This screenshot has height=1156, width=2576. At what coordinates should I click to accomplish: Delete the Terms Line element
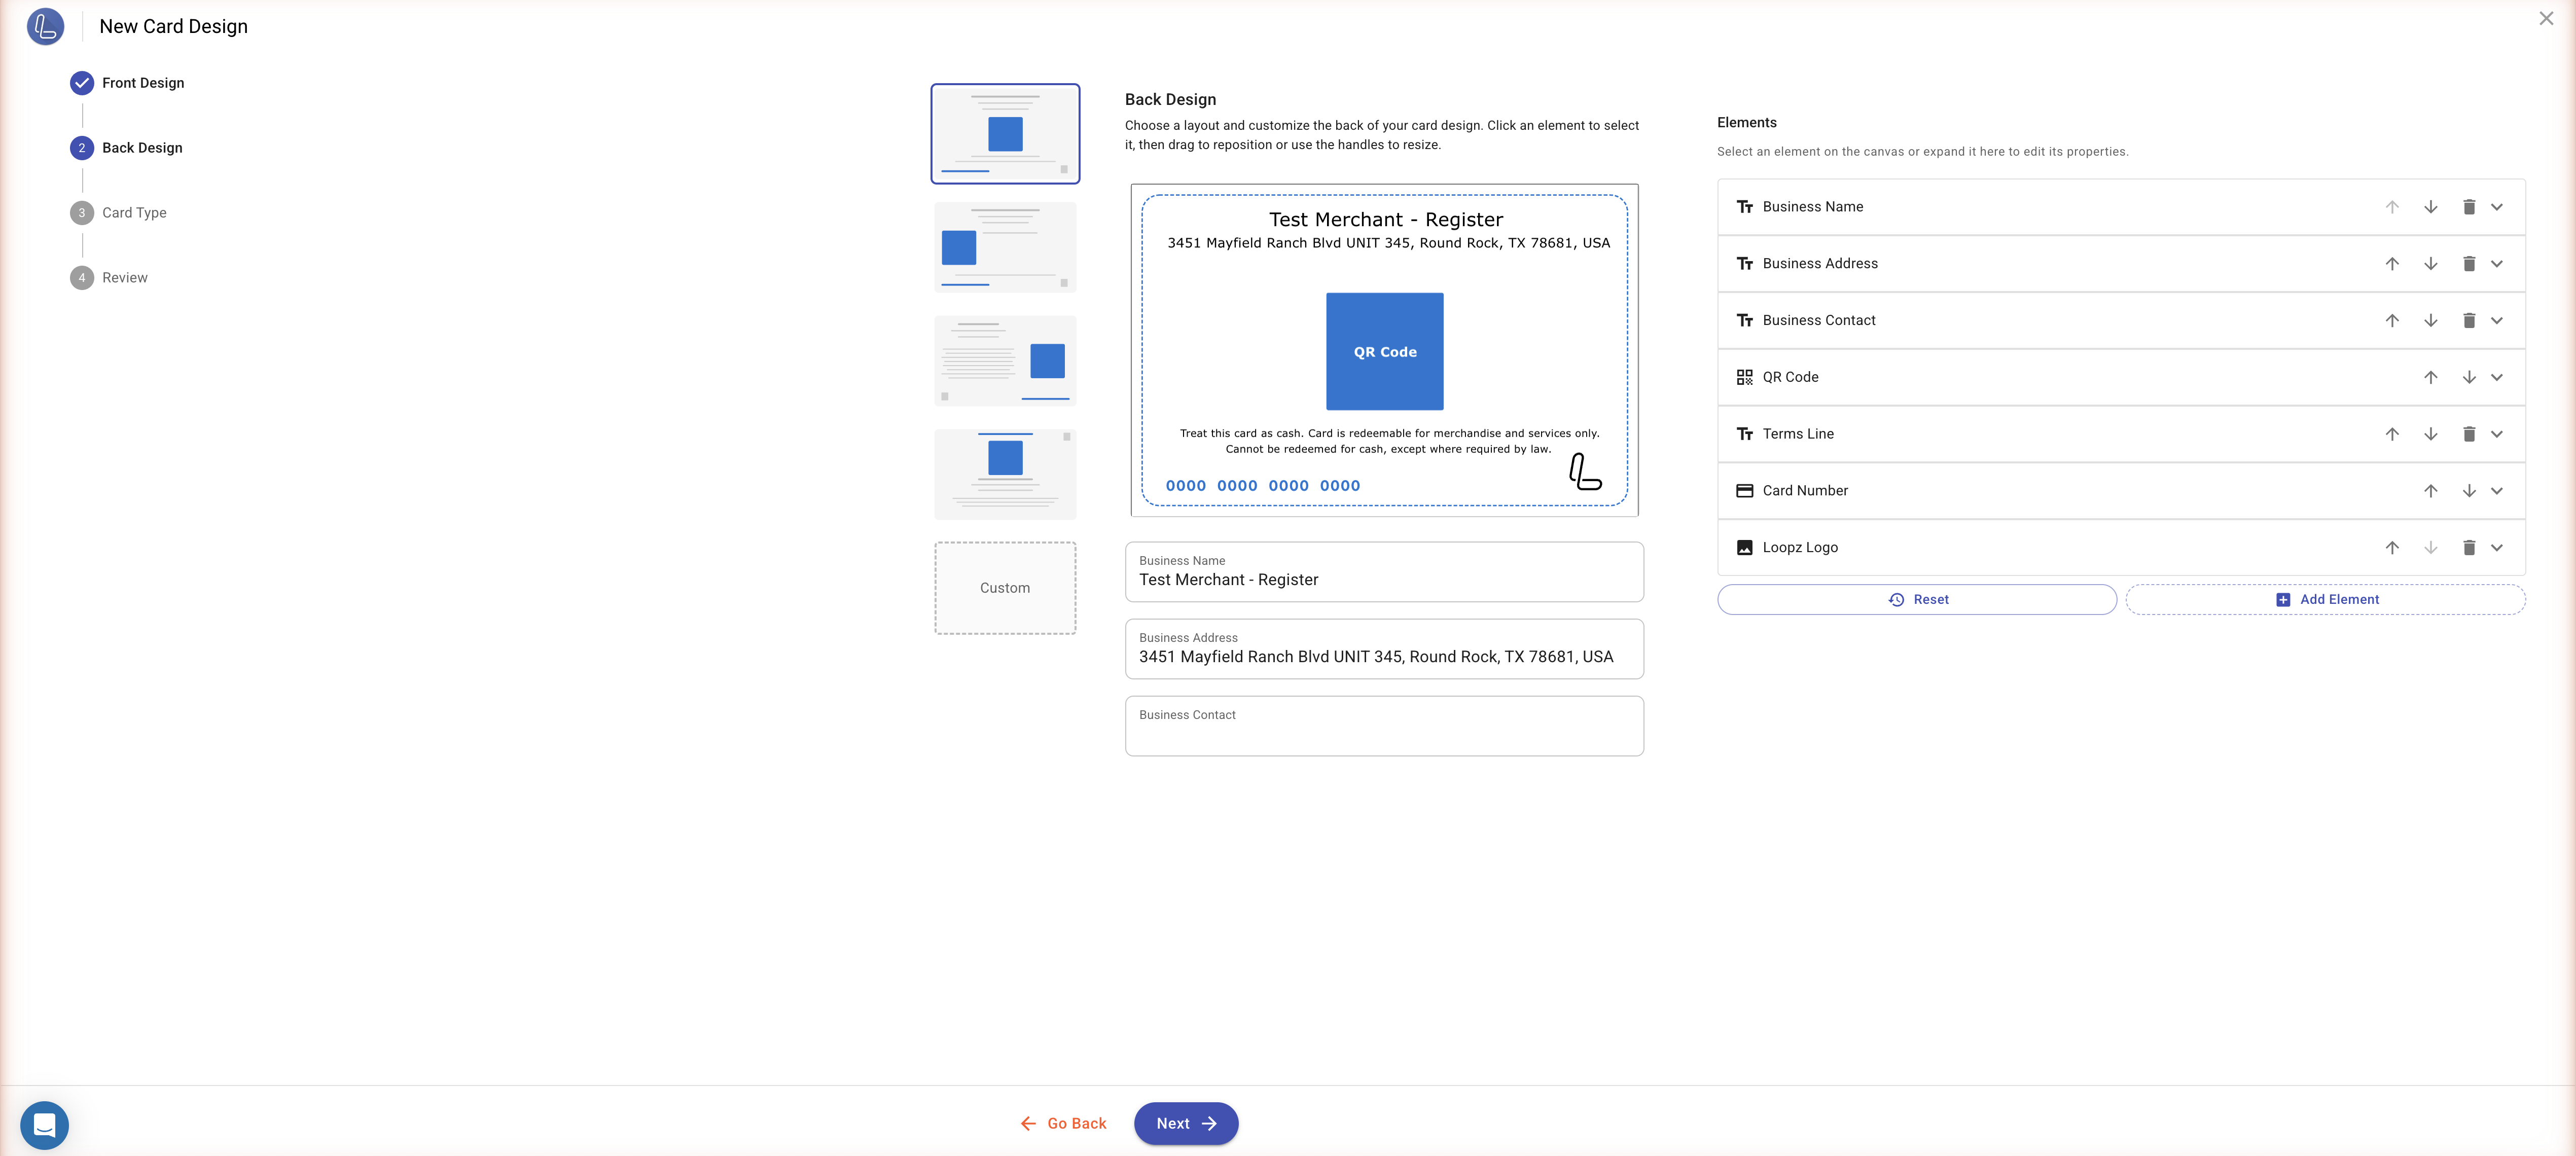click(x=2469, y=434)
